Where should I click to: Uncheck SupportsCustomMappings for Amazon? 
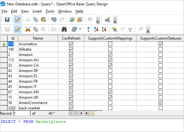110,55
